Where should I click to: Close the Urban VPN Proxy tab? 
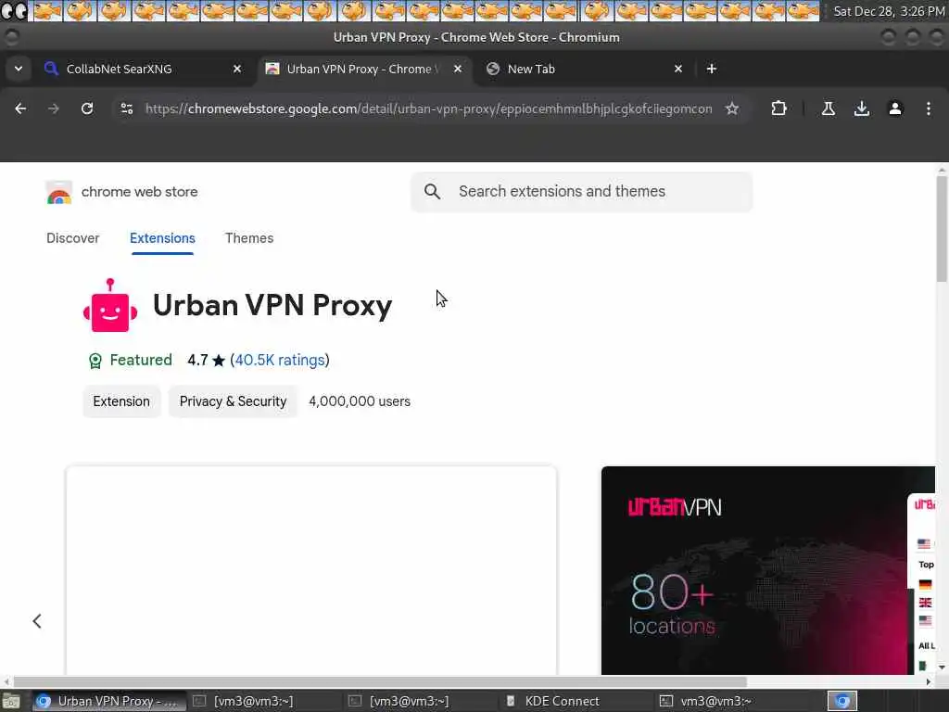coord(458,69)
